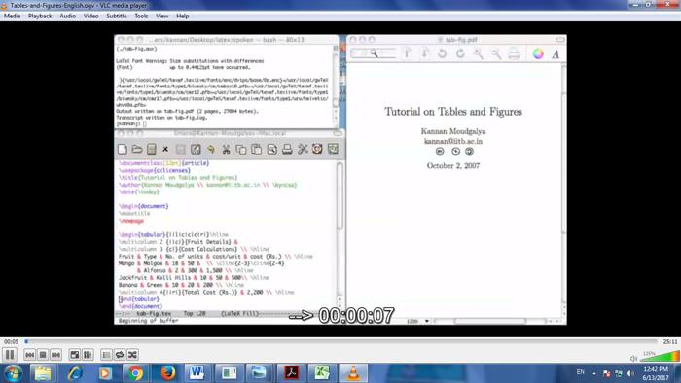Toggle the playlist view
Viewport: 681px width, 383px height.
coord(106,355)
